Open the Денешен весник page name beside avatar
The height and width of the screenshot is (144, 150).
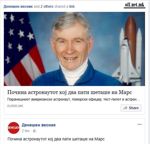pos(39,125)
